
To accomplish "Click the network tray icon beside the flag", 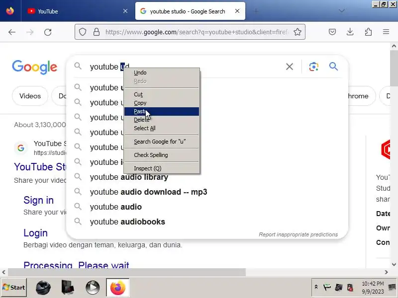I will pos(339,288).
